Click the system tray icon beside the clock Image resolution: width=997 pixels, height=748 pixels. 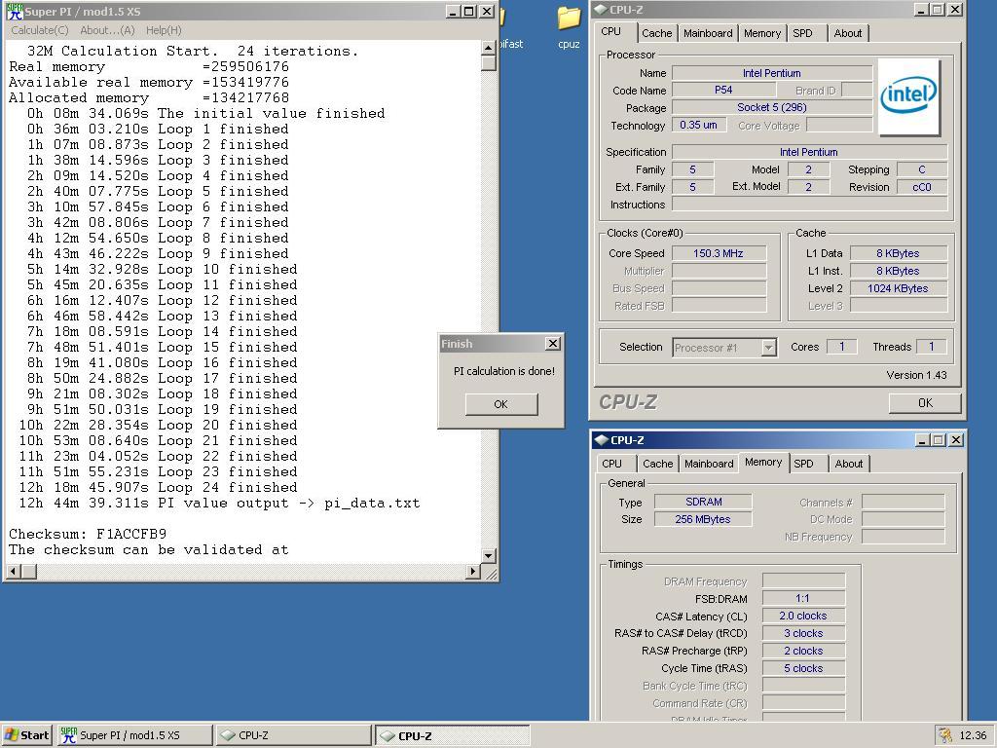pos(945,734)
